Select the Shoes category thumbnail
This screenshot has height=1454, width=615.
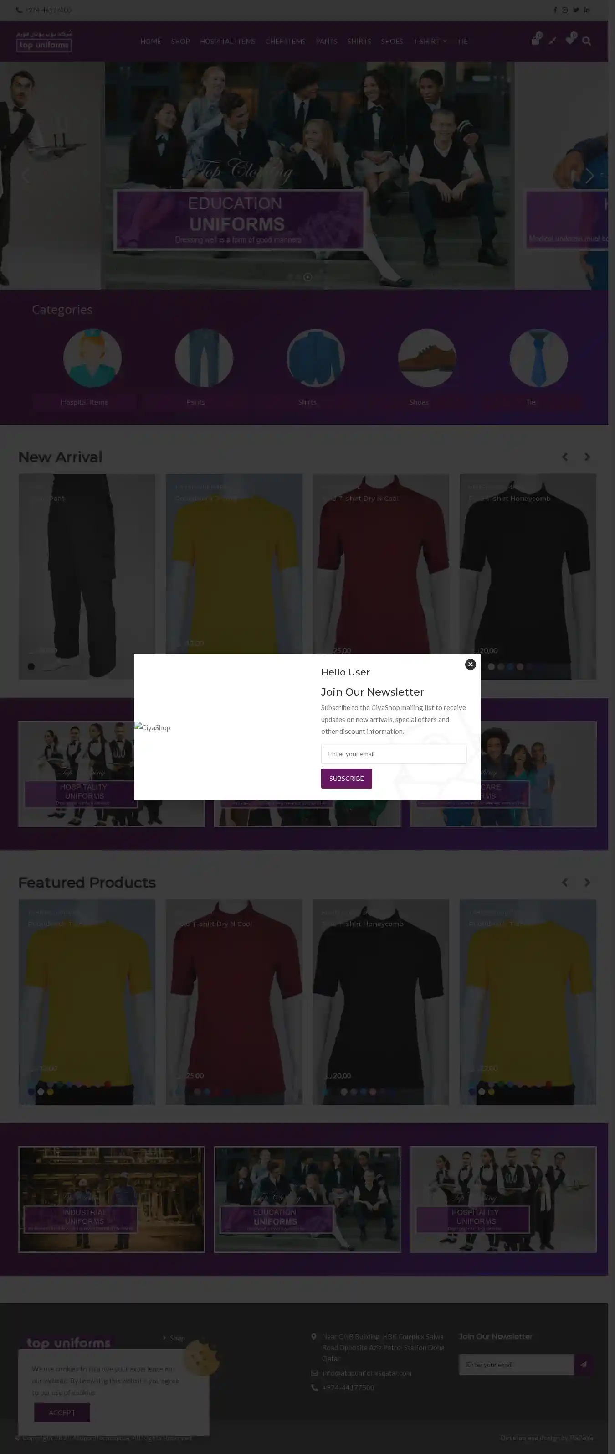point(427,358)
